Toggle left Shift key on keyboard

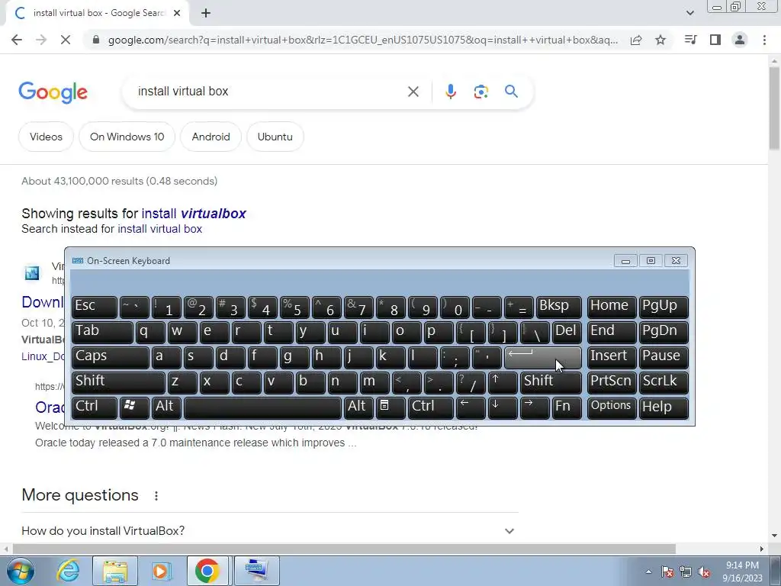tap(118, 382)
